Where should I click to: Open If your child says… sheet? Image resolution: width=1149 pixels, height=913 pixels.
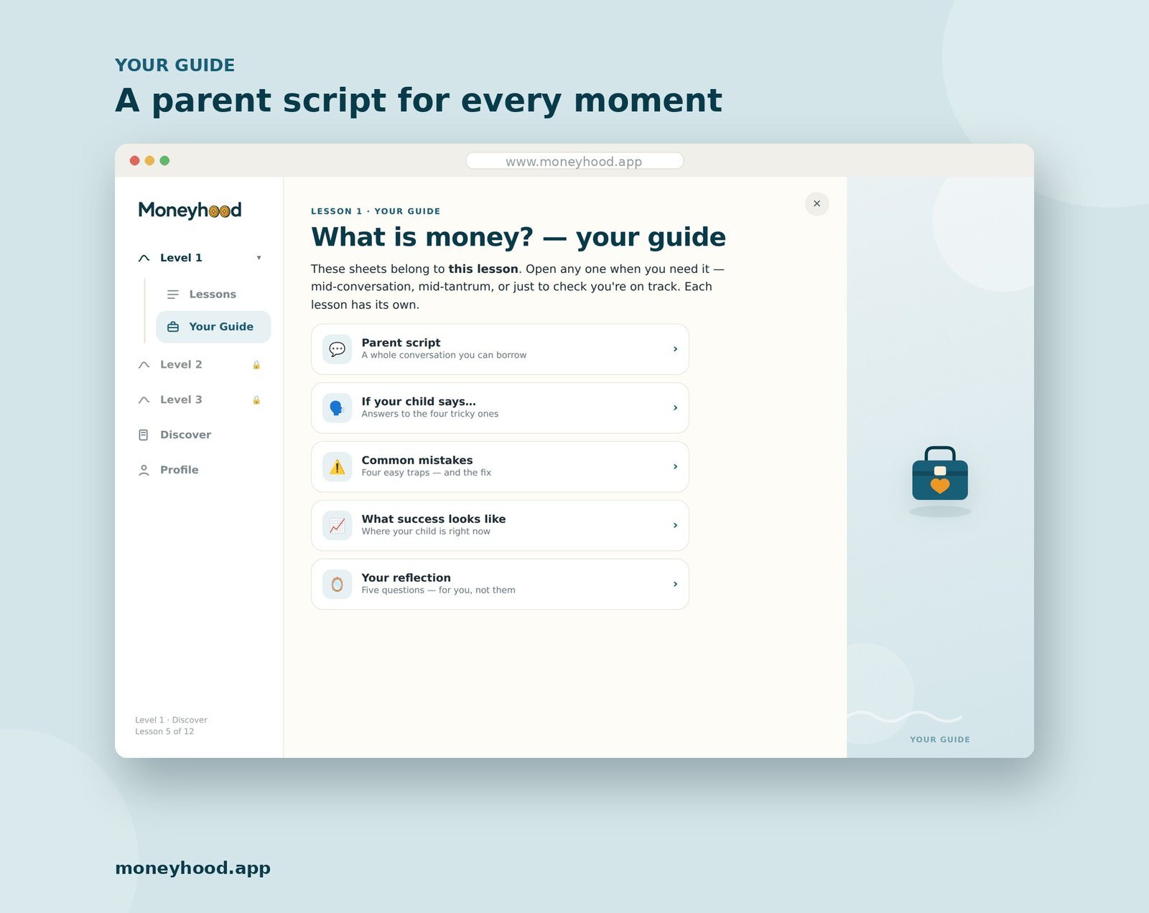tap(500, 408)
